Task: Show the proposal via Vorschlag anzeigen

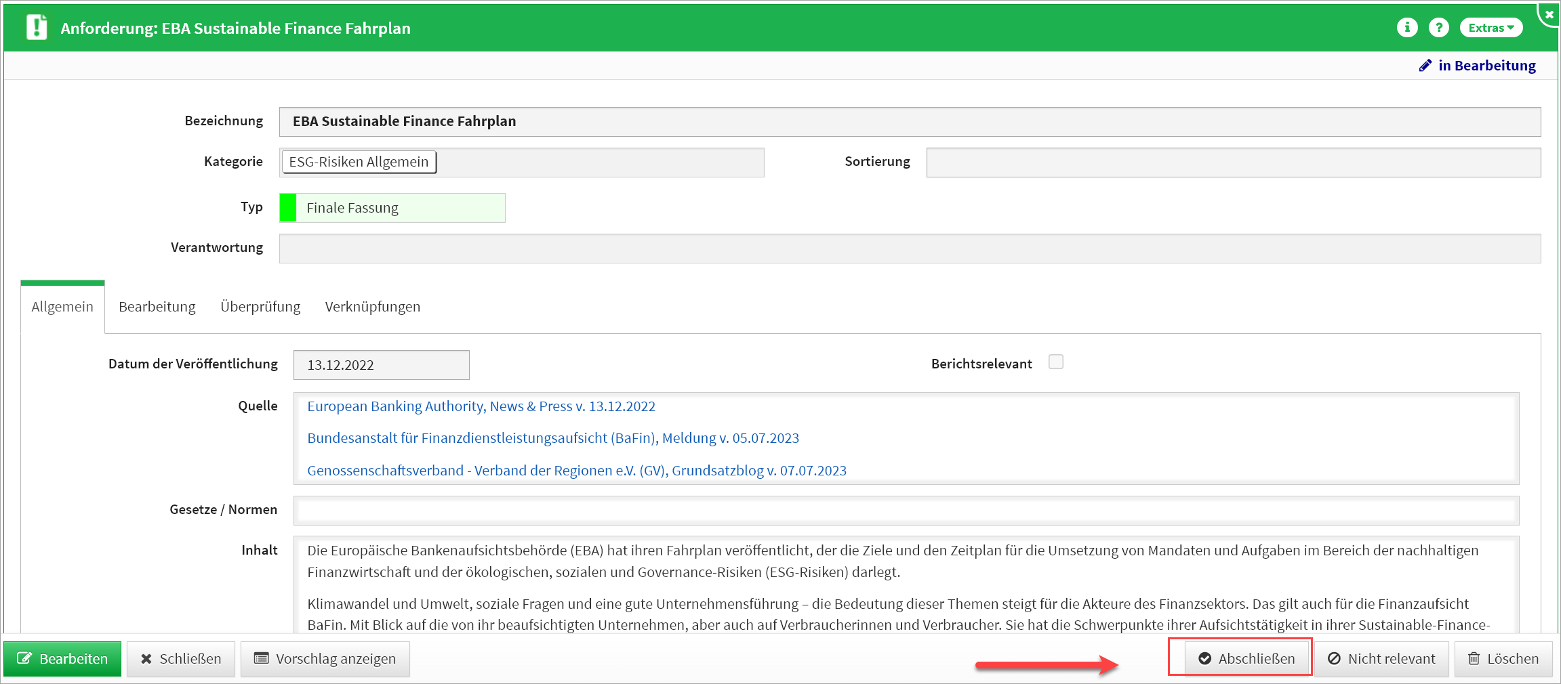Action: [x=325, y=659]
